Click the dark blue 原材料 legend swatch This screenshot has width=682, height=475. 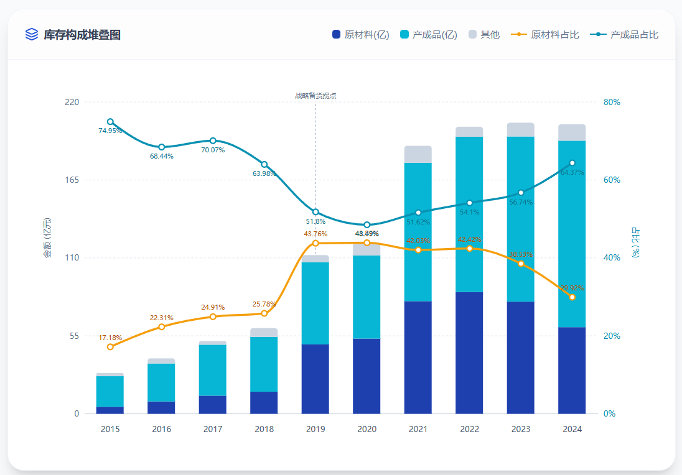337,35
